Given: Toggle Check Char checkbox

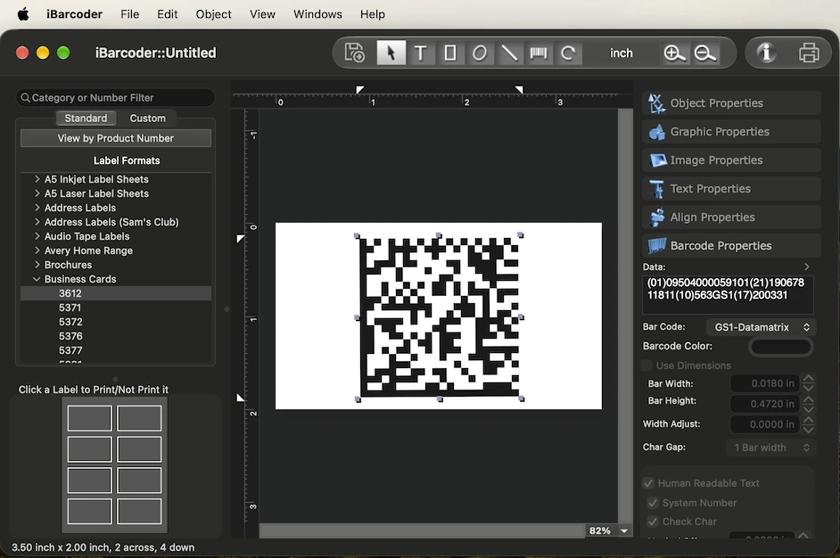Looking at the screenshot, I should 653,521.
